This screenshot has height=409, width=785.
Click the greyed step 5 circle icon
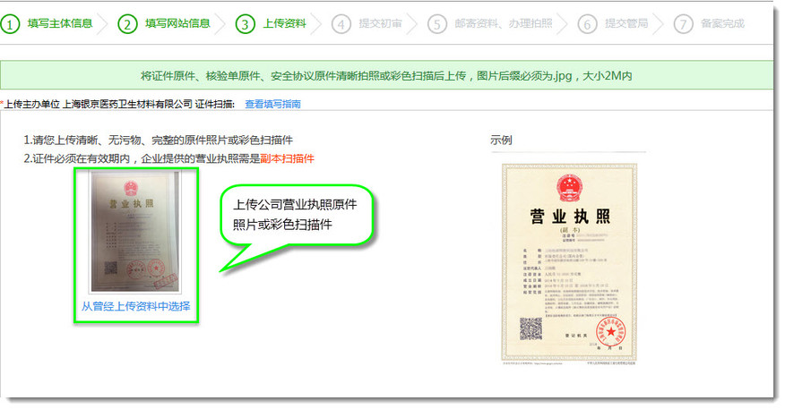point(437,24)
